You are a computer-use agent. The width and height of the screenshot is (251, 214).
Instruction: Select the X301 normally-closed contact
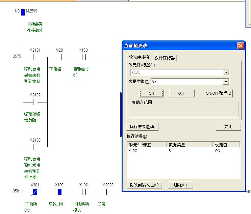pyautogui.click(x=35, y=192)
